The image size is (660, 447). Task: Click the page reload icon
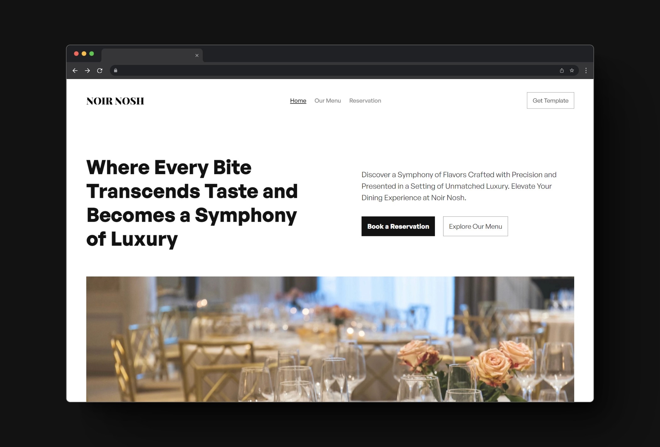coord(99,70)
